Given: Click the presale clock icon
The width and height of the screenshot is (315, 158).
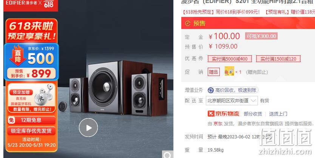Looking at the screenshot, I should [x=187, y=23].
